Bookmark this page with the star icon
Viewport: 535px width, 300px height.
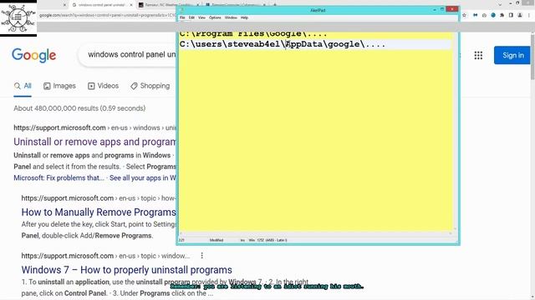(x=465, y=15)
